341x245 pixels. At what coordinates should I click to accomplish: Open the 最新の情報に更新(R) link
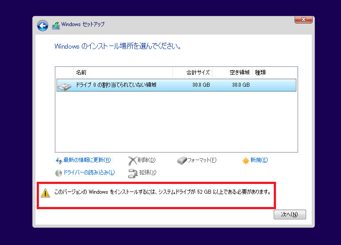(x=87, y=160)
